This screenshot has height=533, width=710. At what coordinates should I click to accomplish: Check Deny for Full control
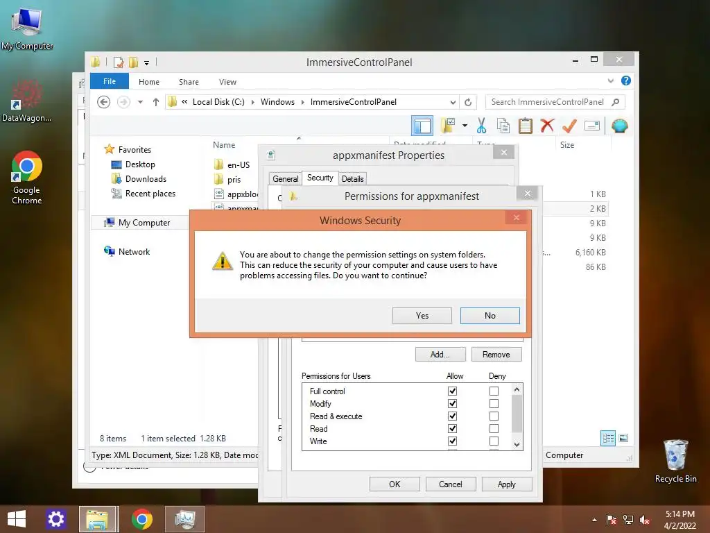(x=494, y=391)
